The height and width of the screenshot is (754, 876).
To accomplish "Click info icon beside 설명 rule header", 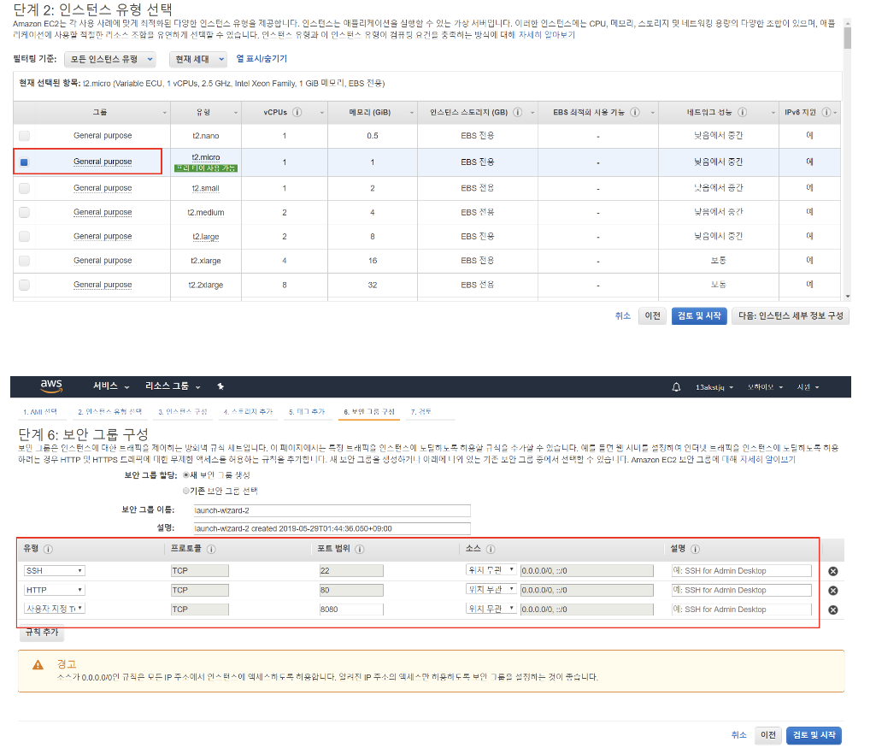I will tap(695, 549).
